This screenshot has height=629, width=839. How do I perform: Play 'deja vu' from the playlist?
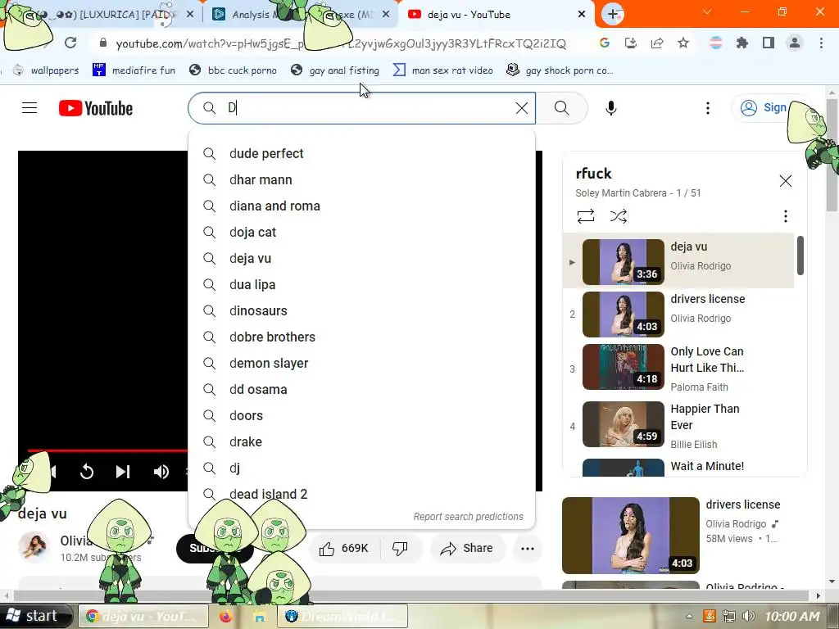678,261
